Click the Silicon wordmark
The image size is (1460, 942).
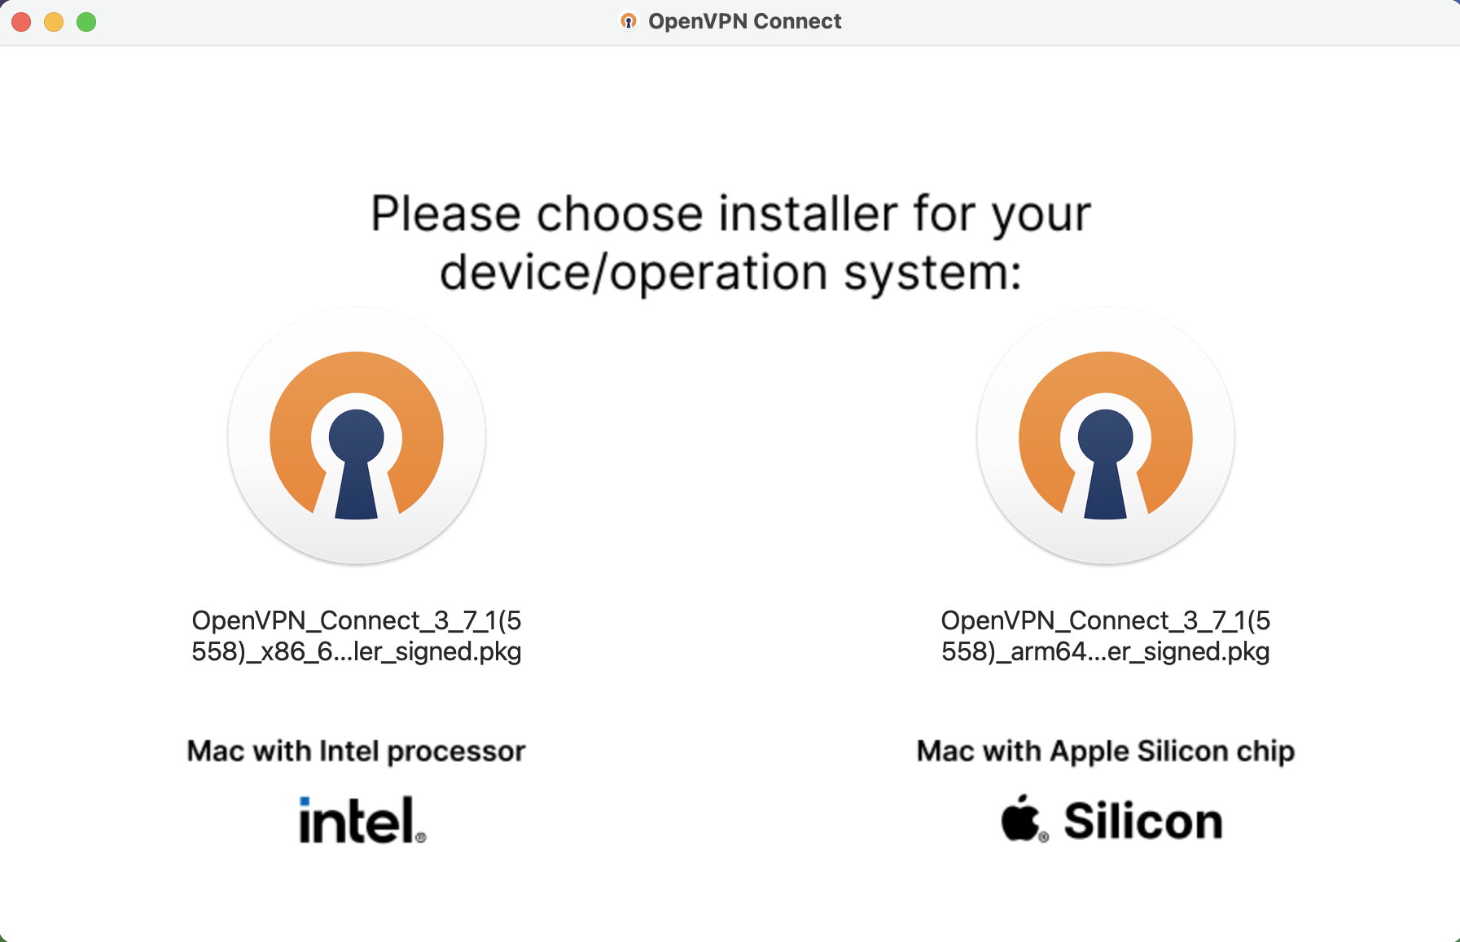point(1142,821)
